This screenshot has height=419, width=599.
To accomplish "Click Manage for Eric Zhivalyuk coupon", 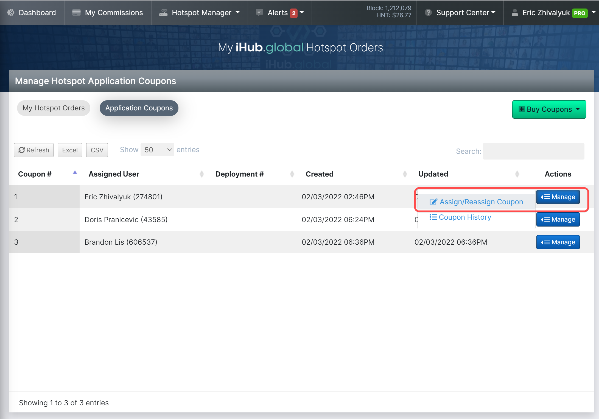I will 558,197.
